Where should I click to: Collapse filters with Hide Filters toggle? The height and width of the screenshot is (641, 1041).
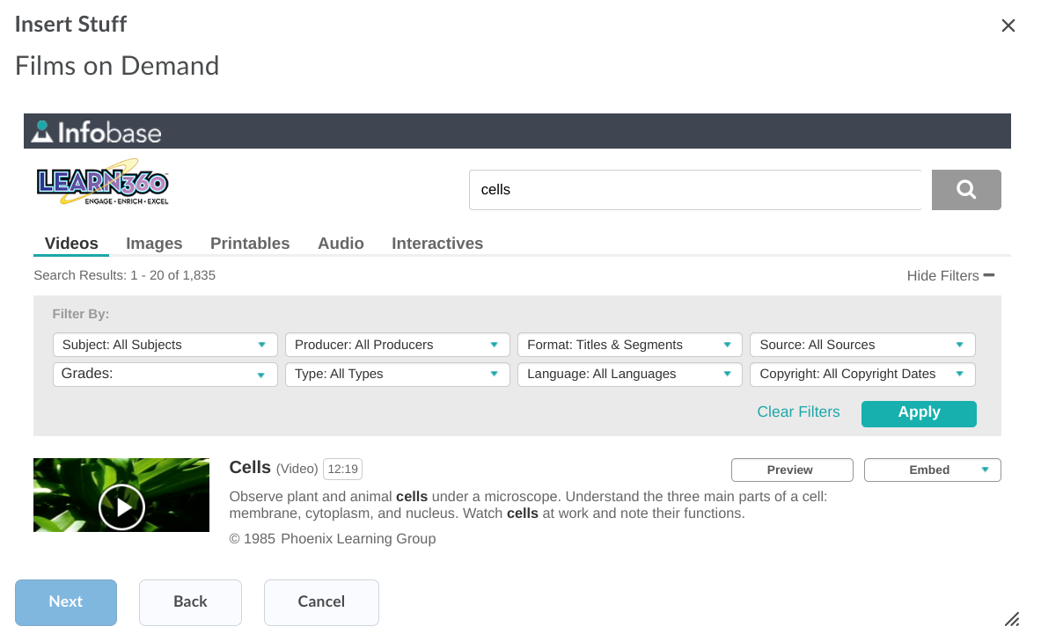950,275
